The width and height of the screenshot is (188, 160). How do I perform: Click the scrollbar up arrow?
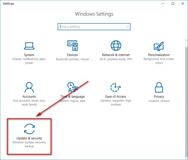(186, 40)
